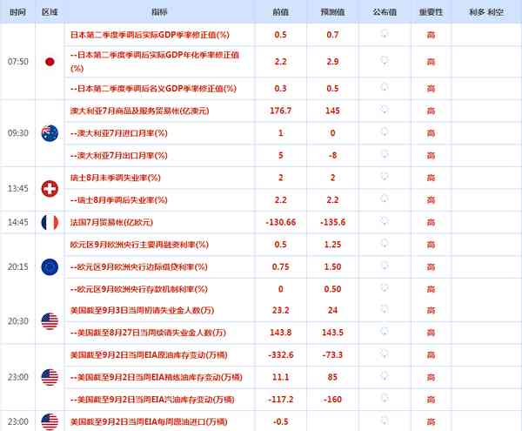This screenshot has width=522, height=431.
Task: Open 法国7月贸易帐(亿欧元) indicator link
Action: click(x=111, y=222)
